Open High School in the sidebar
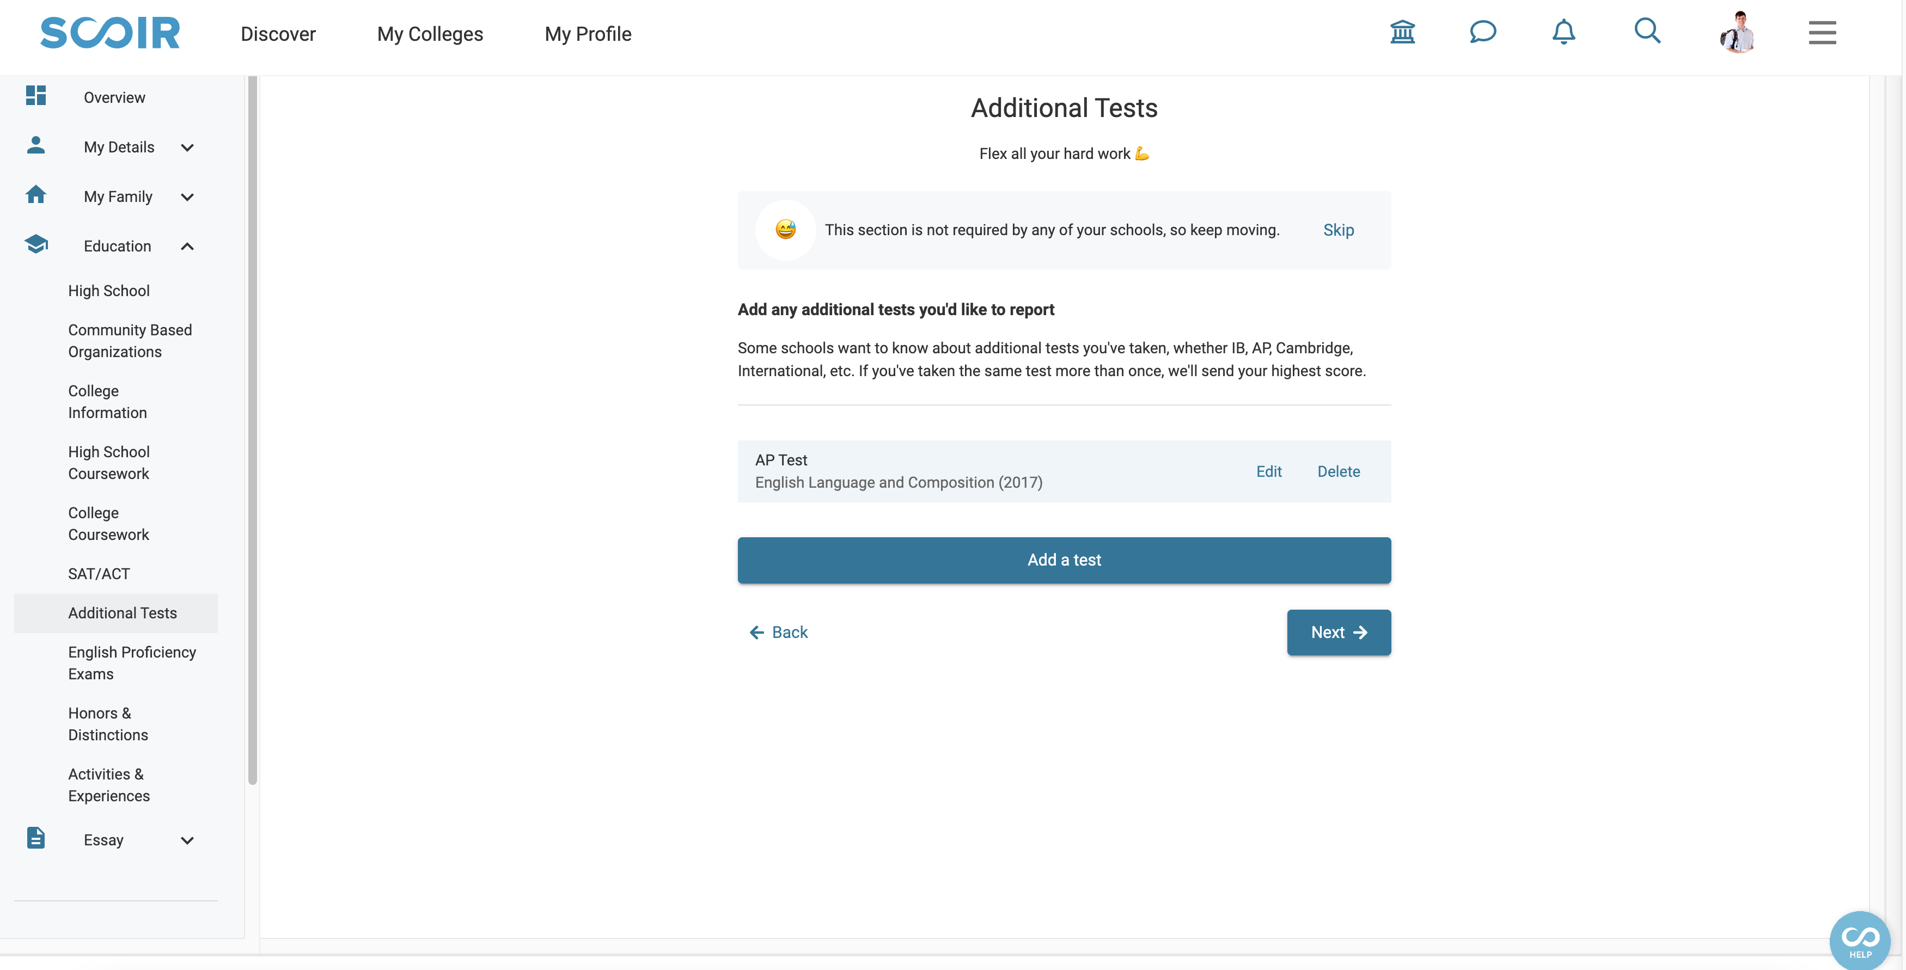 [109, 291]
